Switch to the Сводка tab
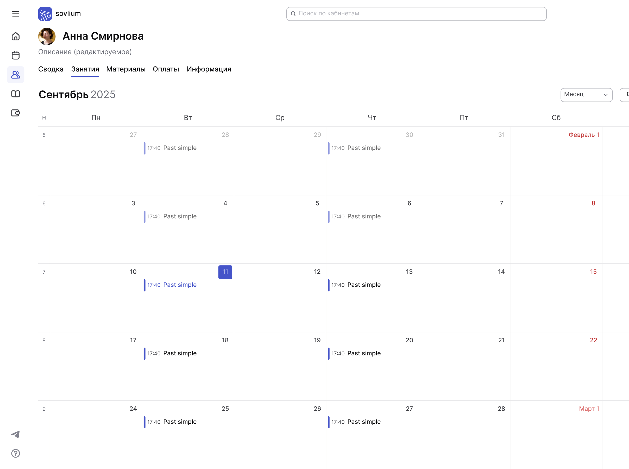Image resolution: width=629 pixels, height=469 pixels. (51, 69)
